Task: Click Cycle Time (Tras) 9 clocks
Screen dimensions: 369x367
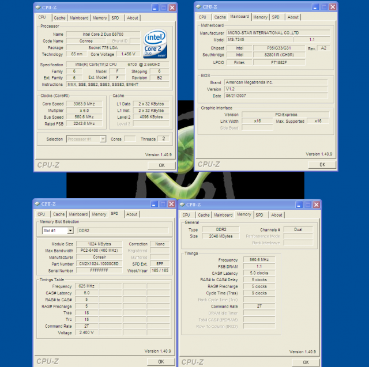Action: [x=259, y=293]
